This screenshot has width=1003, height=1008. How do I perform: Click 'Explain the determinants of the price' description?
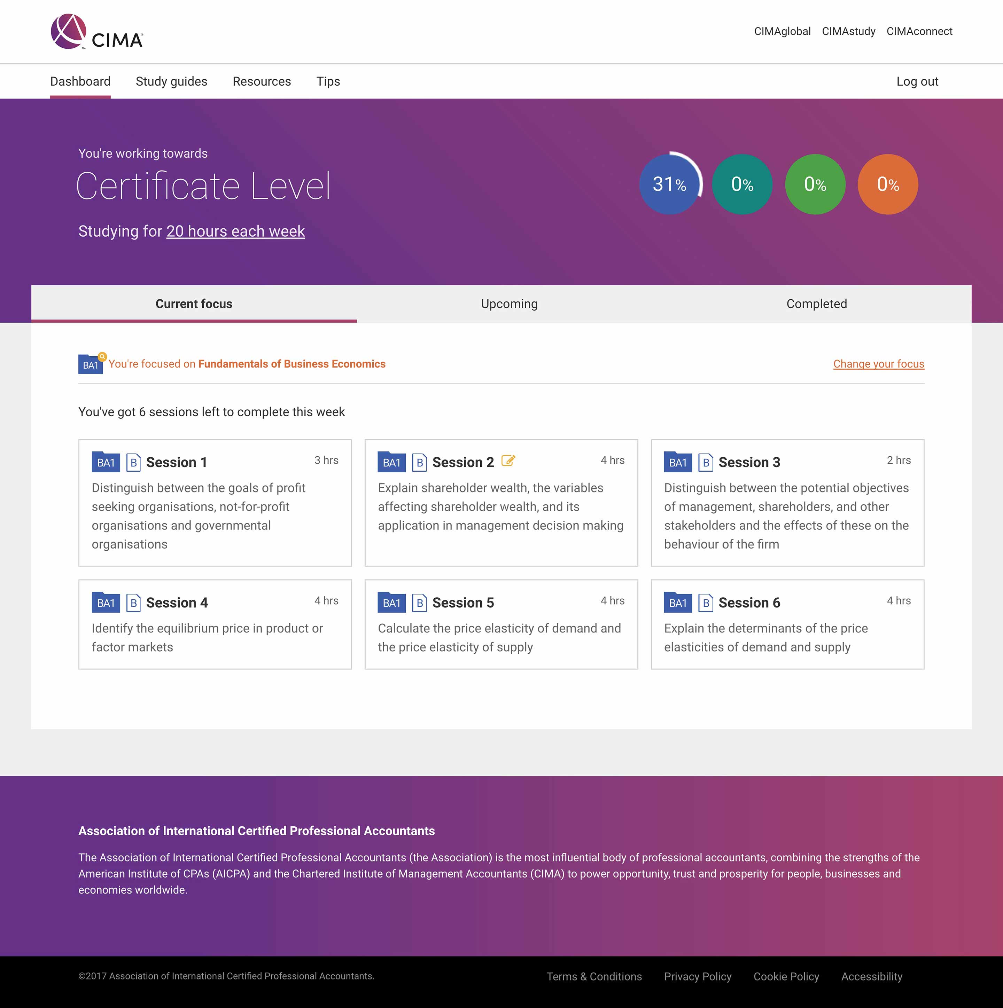[766, 638]
